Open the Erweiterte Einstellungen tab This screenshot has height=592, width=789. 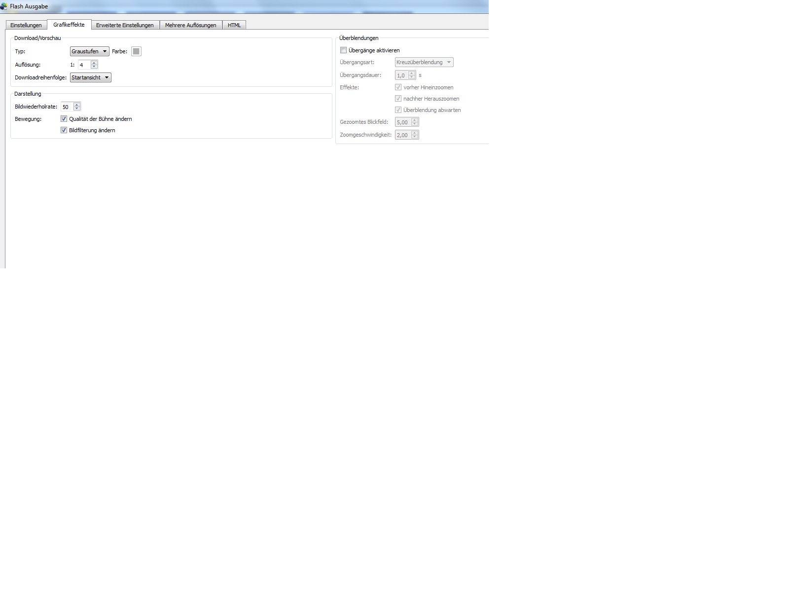(x=125, y=25)
